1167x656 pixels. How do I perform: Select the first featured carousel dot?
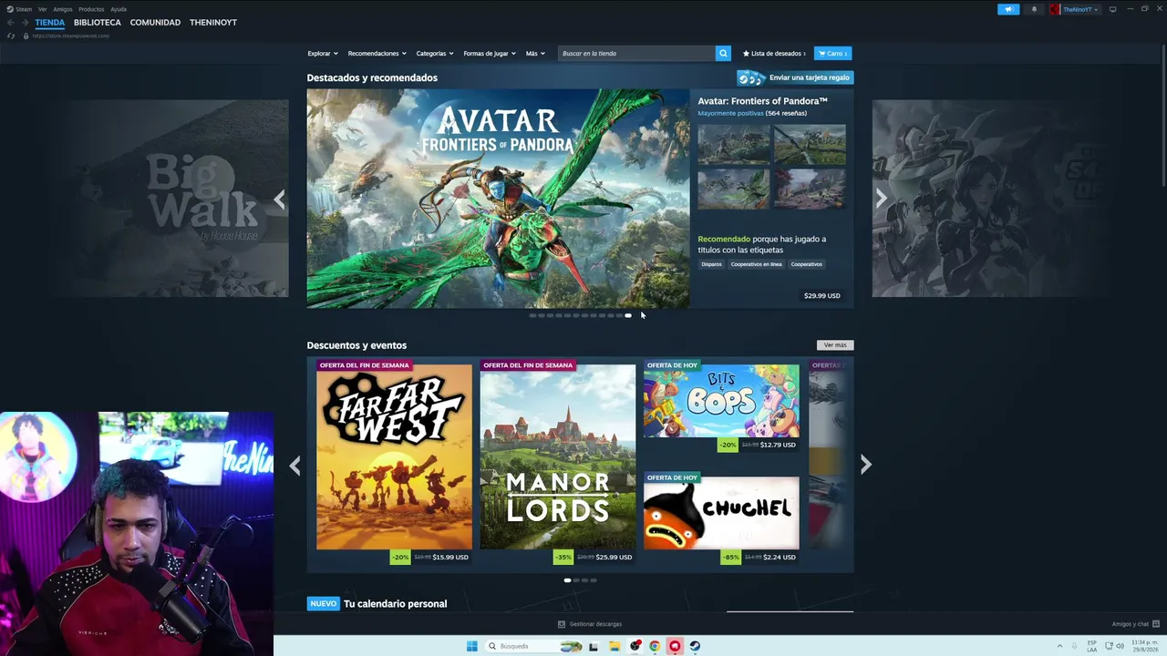coord(532,315)
